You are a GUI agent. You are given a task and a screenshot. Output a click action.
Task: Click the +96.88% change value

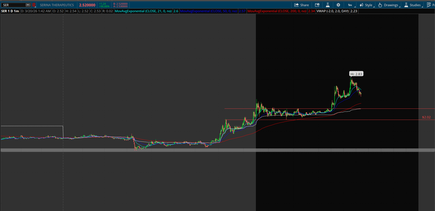point(104,6)
